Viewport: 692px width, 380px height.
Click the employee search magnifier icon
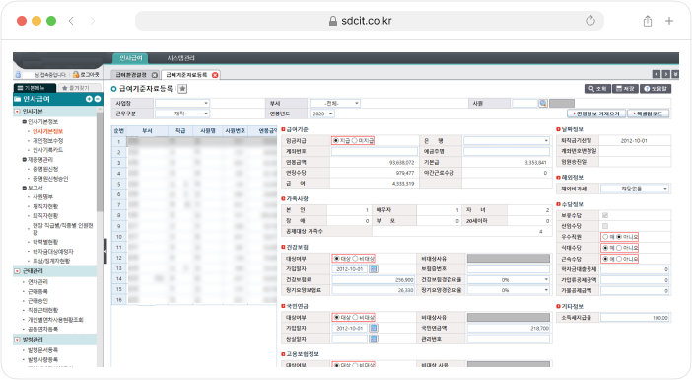543,103
